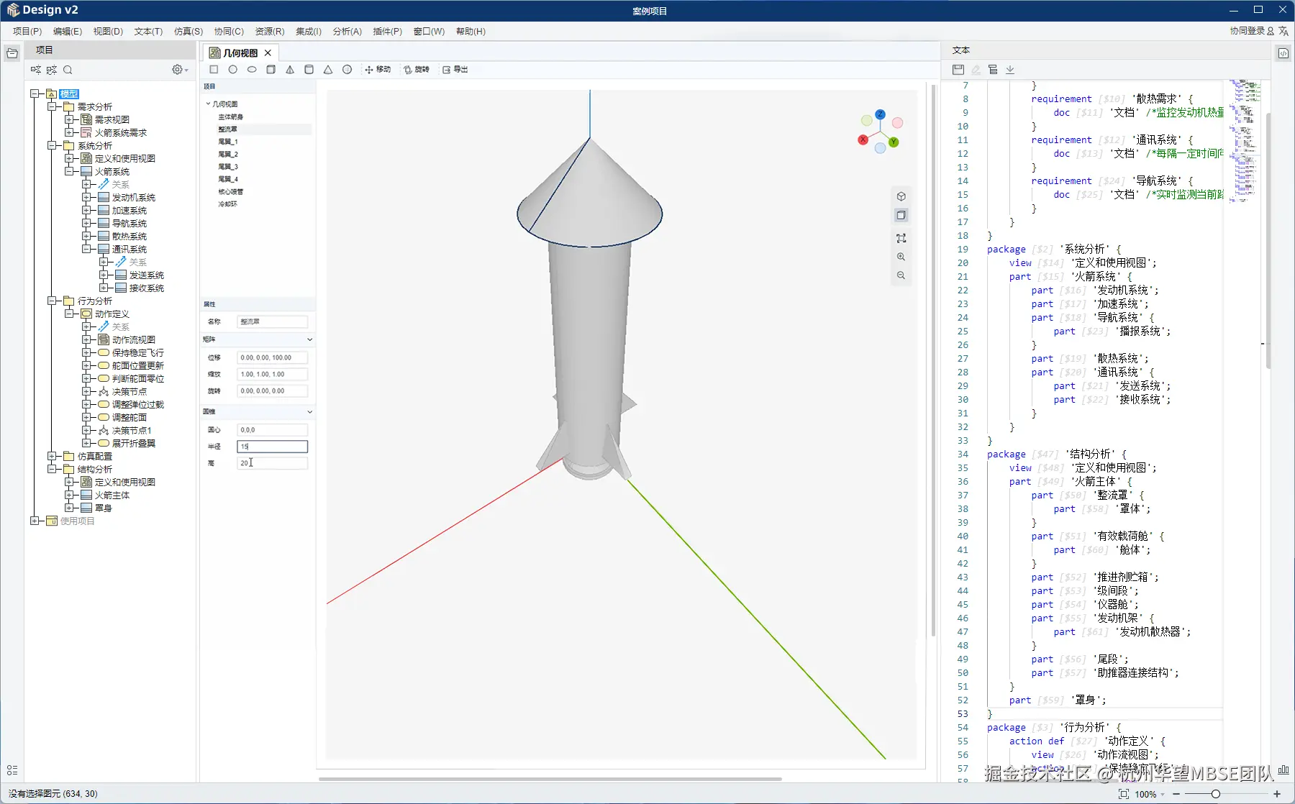
Task: Click the 位移 translation input field
Action: [x=273, y=357]
